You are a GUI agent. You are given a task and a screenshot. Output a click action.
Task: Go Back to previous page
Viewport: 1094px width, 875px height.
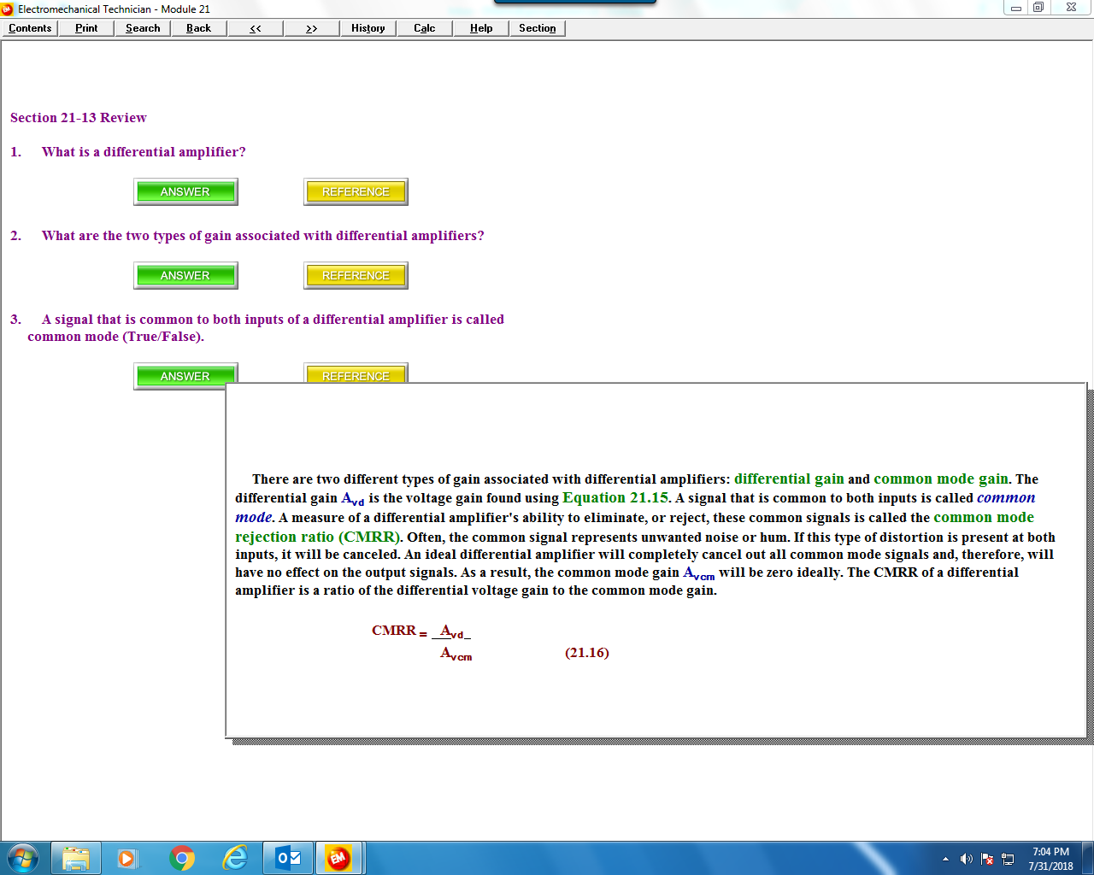click(198, 28)
